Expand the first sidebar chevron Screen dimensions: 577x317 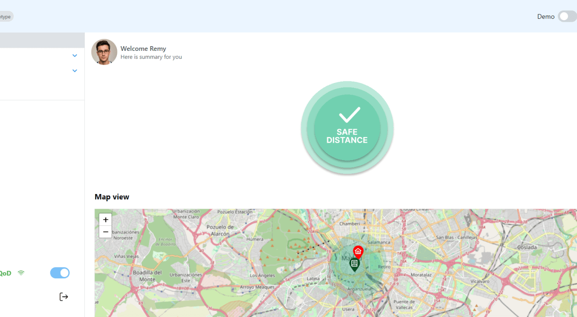(x=74, y=56)
